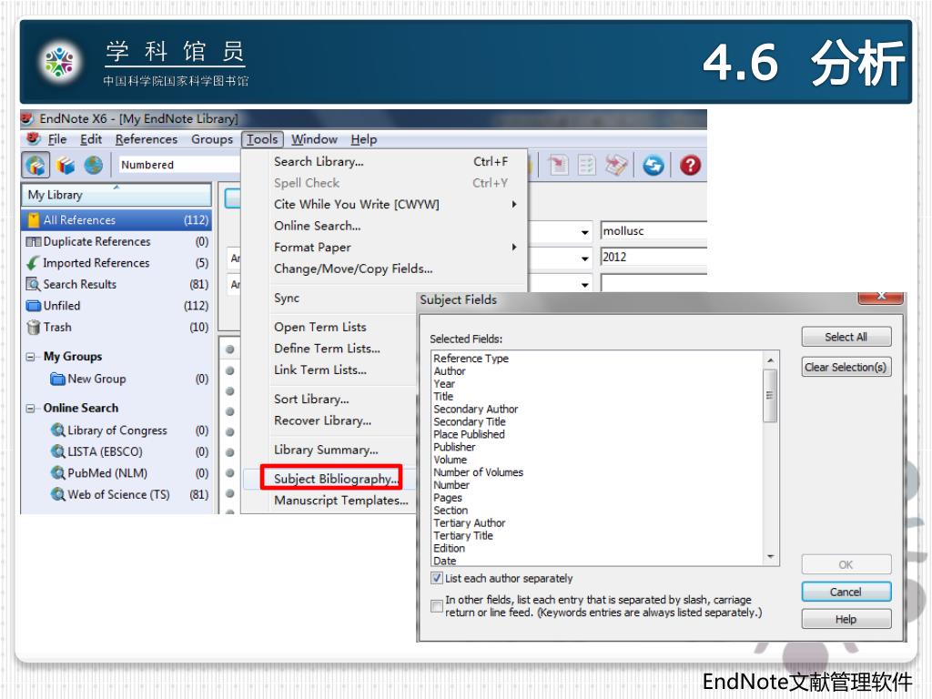Click the My Library header
932x699 pixels.
pyautogui.click(x=116, y=195)
